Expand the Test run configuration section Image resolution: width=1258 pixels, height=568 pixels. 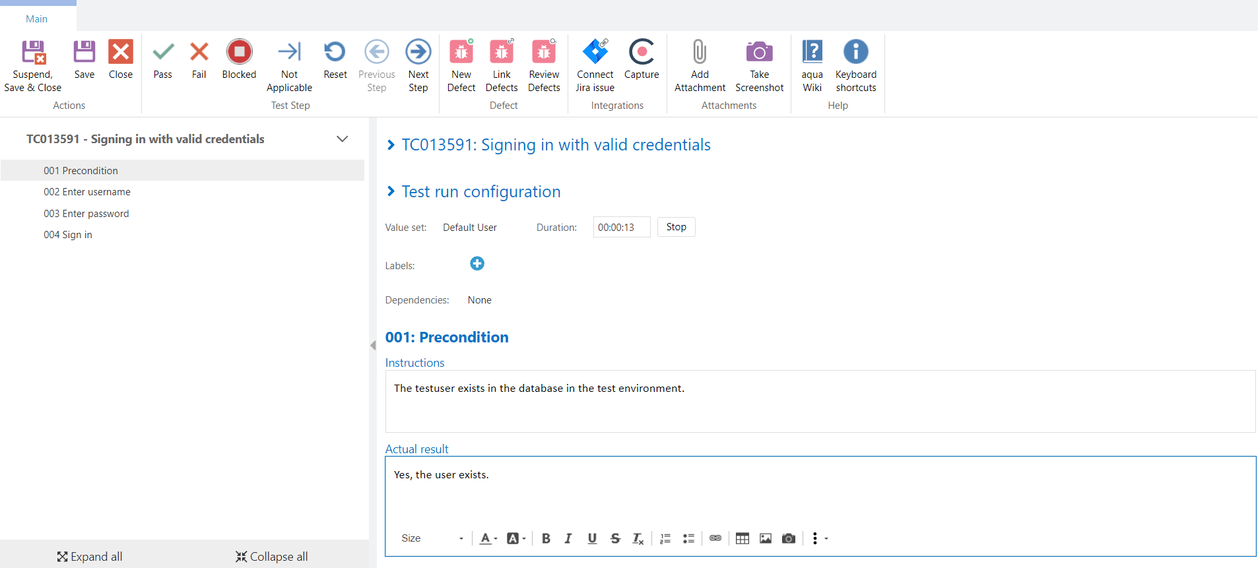[391, 191]
